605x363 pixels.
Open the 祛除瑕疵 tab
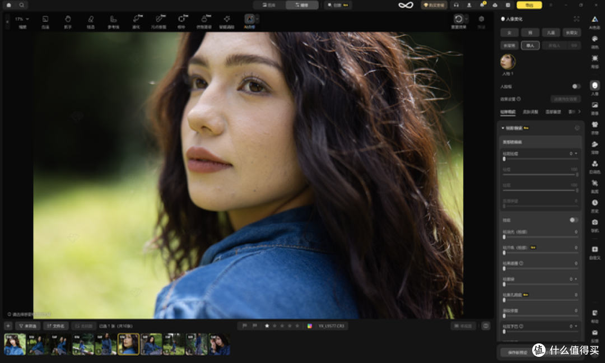pos(508,112)
